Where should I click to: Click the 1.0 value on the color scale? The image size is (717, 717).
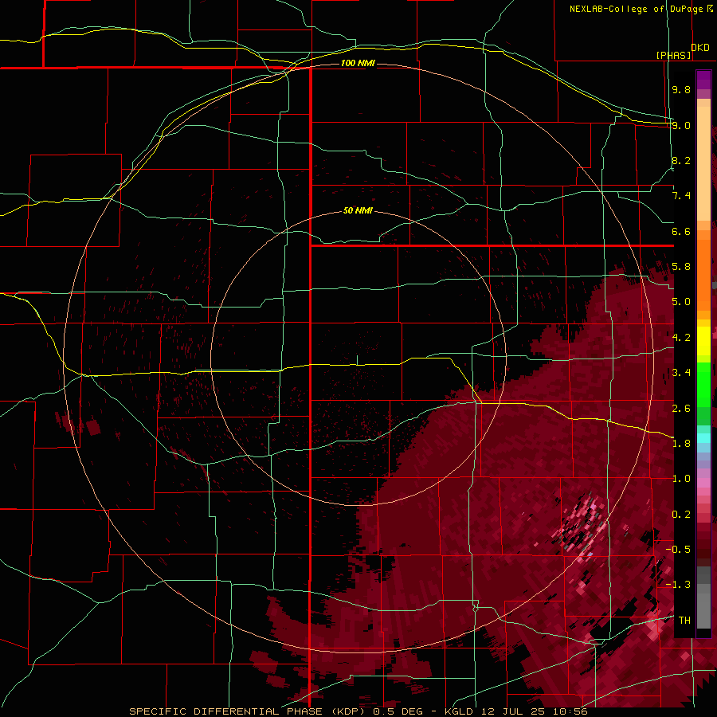pyautogui.click(x=681, y=479)
